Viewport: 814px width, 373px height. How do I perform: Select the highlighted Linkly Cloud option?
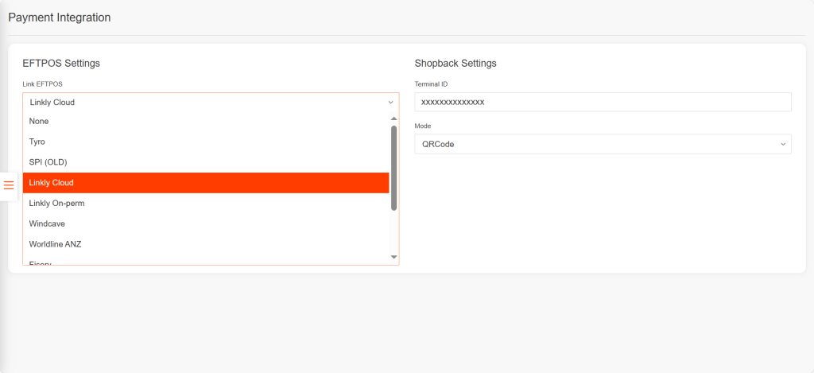[206, 183]
